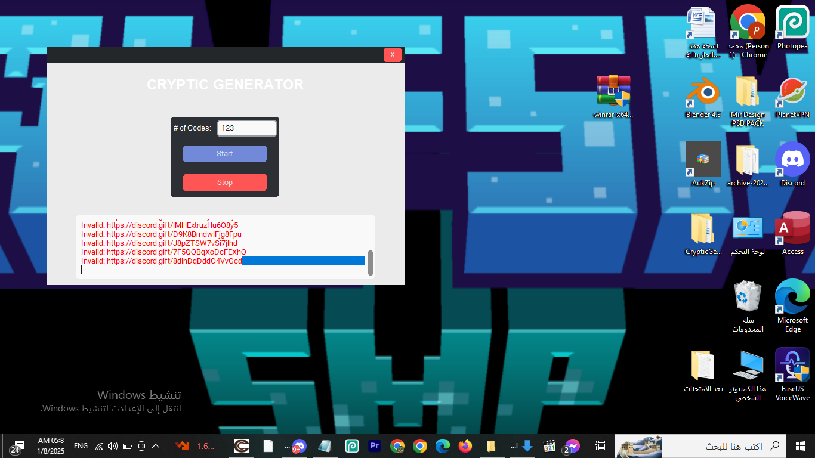Open the بعد الامتحانات folder
This screenshot has height=458, width=815.
tap(703, 370)
